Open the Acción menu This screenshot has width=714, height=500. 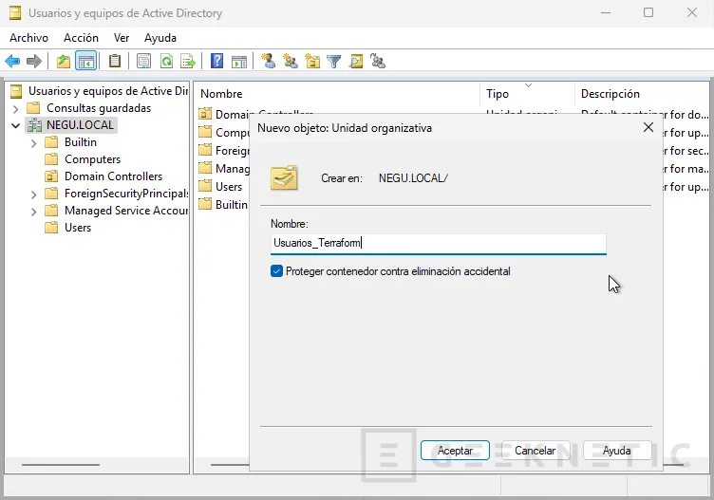coord(81,38)
